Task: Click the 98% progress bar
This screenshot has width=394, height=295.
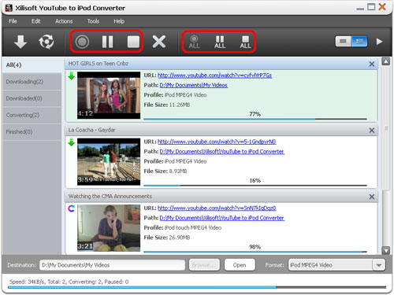Action: [x=255, y=252]
